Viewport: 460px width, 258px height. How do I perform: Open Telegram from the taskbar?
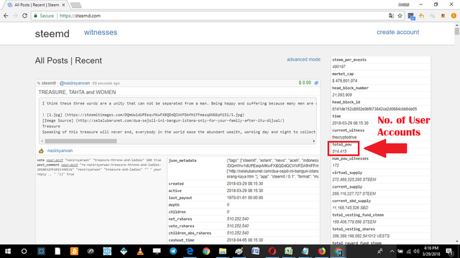pos(173,252)
